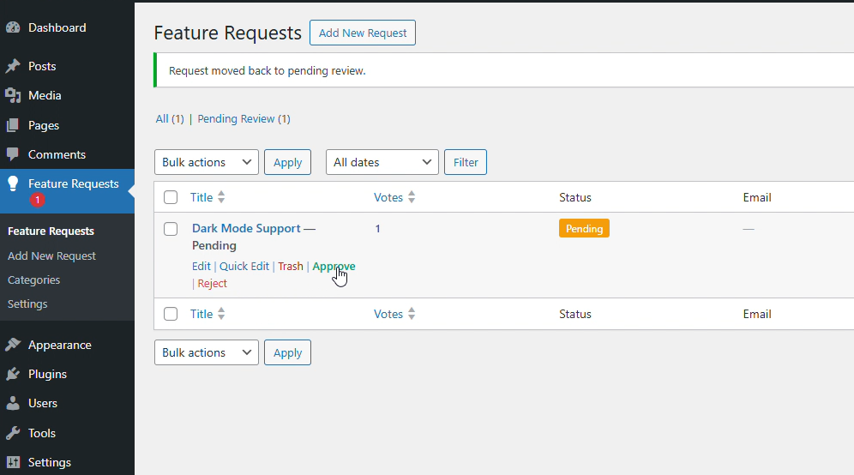854x475 pixels.
Task: Click the Media icon in sidebar
Action: pos(13,96)
